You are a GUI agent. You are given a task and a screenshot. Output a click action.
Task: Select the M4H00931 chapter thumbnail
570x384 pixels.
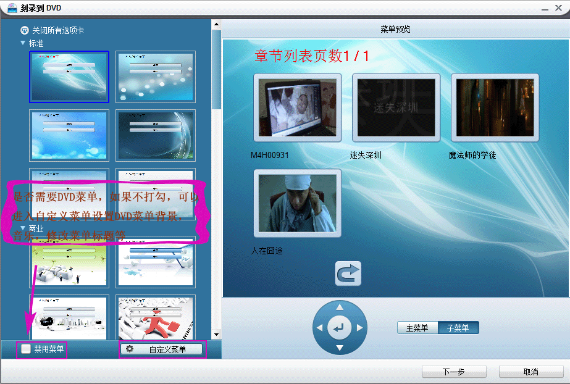[297, 108]
